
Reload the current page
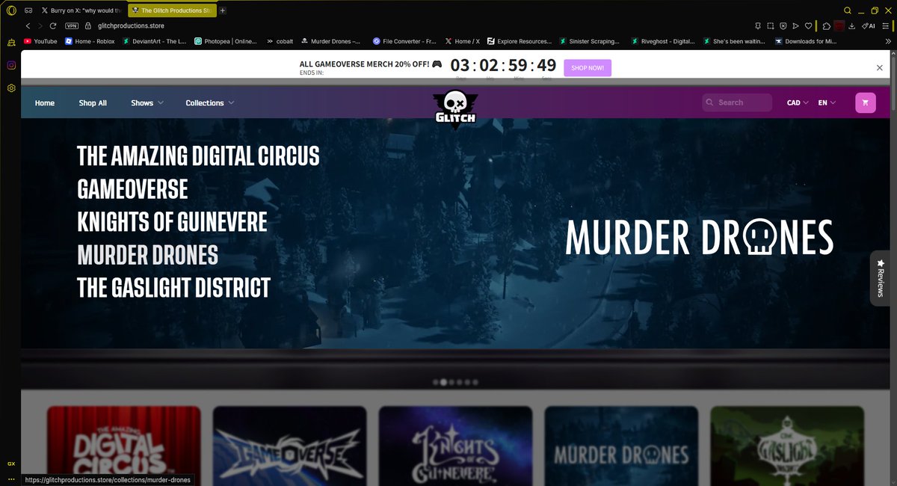(52, 25)
